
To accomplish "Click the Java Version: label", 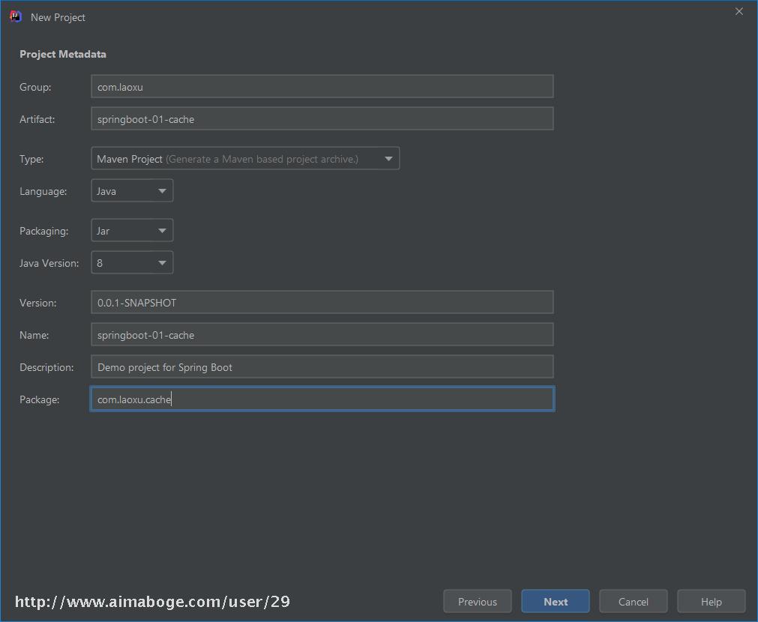I will [49, 263].
